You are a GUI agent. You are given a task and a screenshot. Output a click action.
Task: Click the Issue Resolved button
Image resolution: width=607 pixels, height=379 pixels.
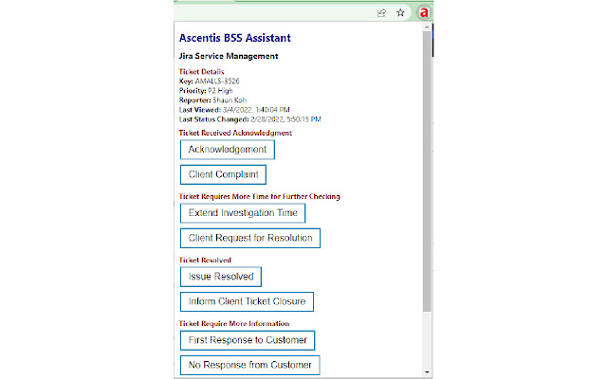point(221,277)
